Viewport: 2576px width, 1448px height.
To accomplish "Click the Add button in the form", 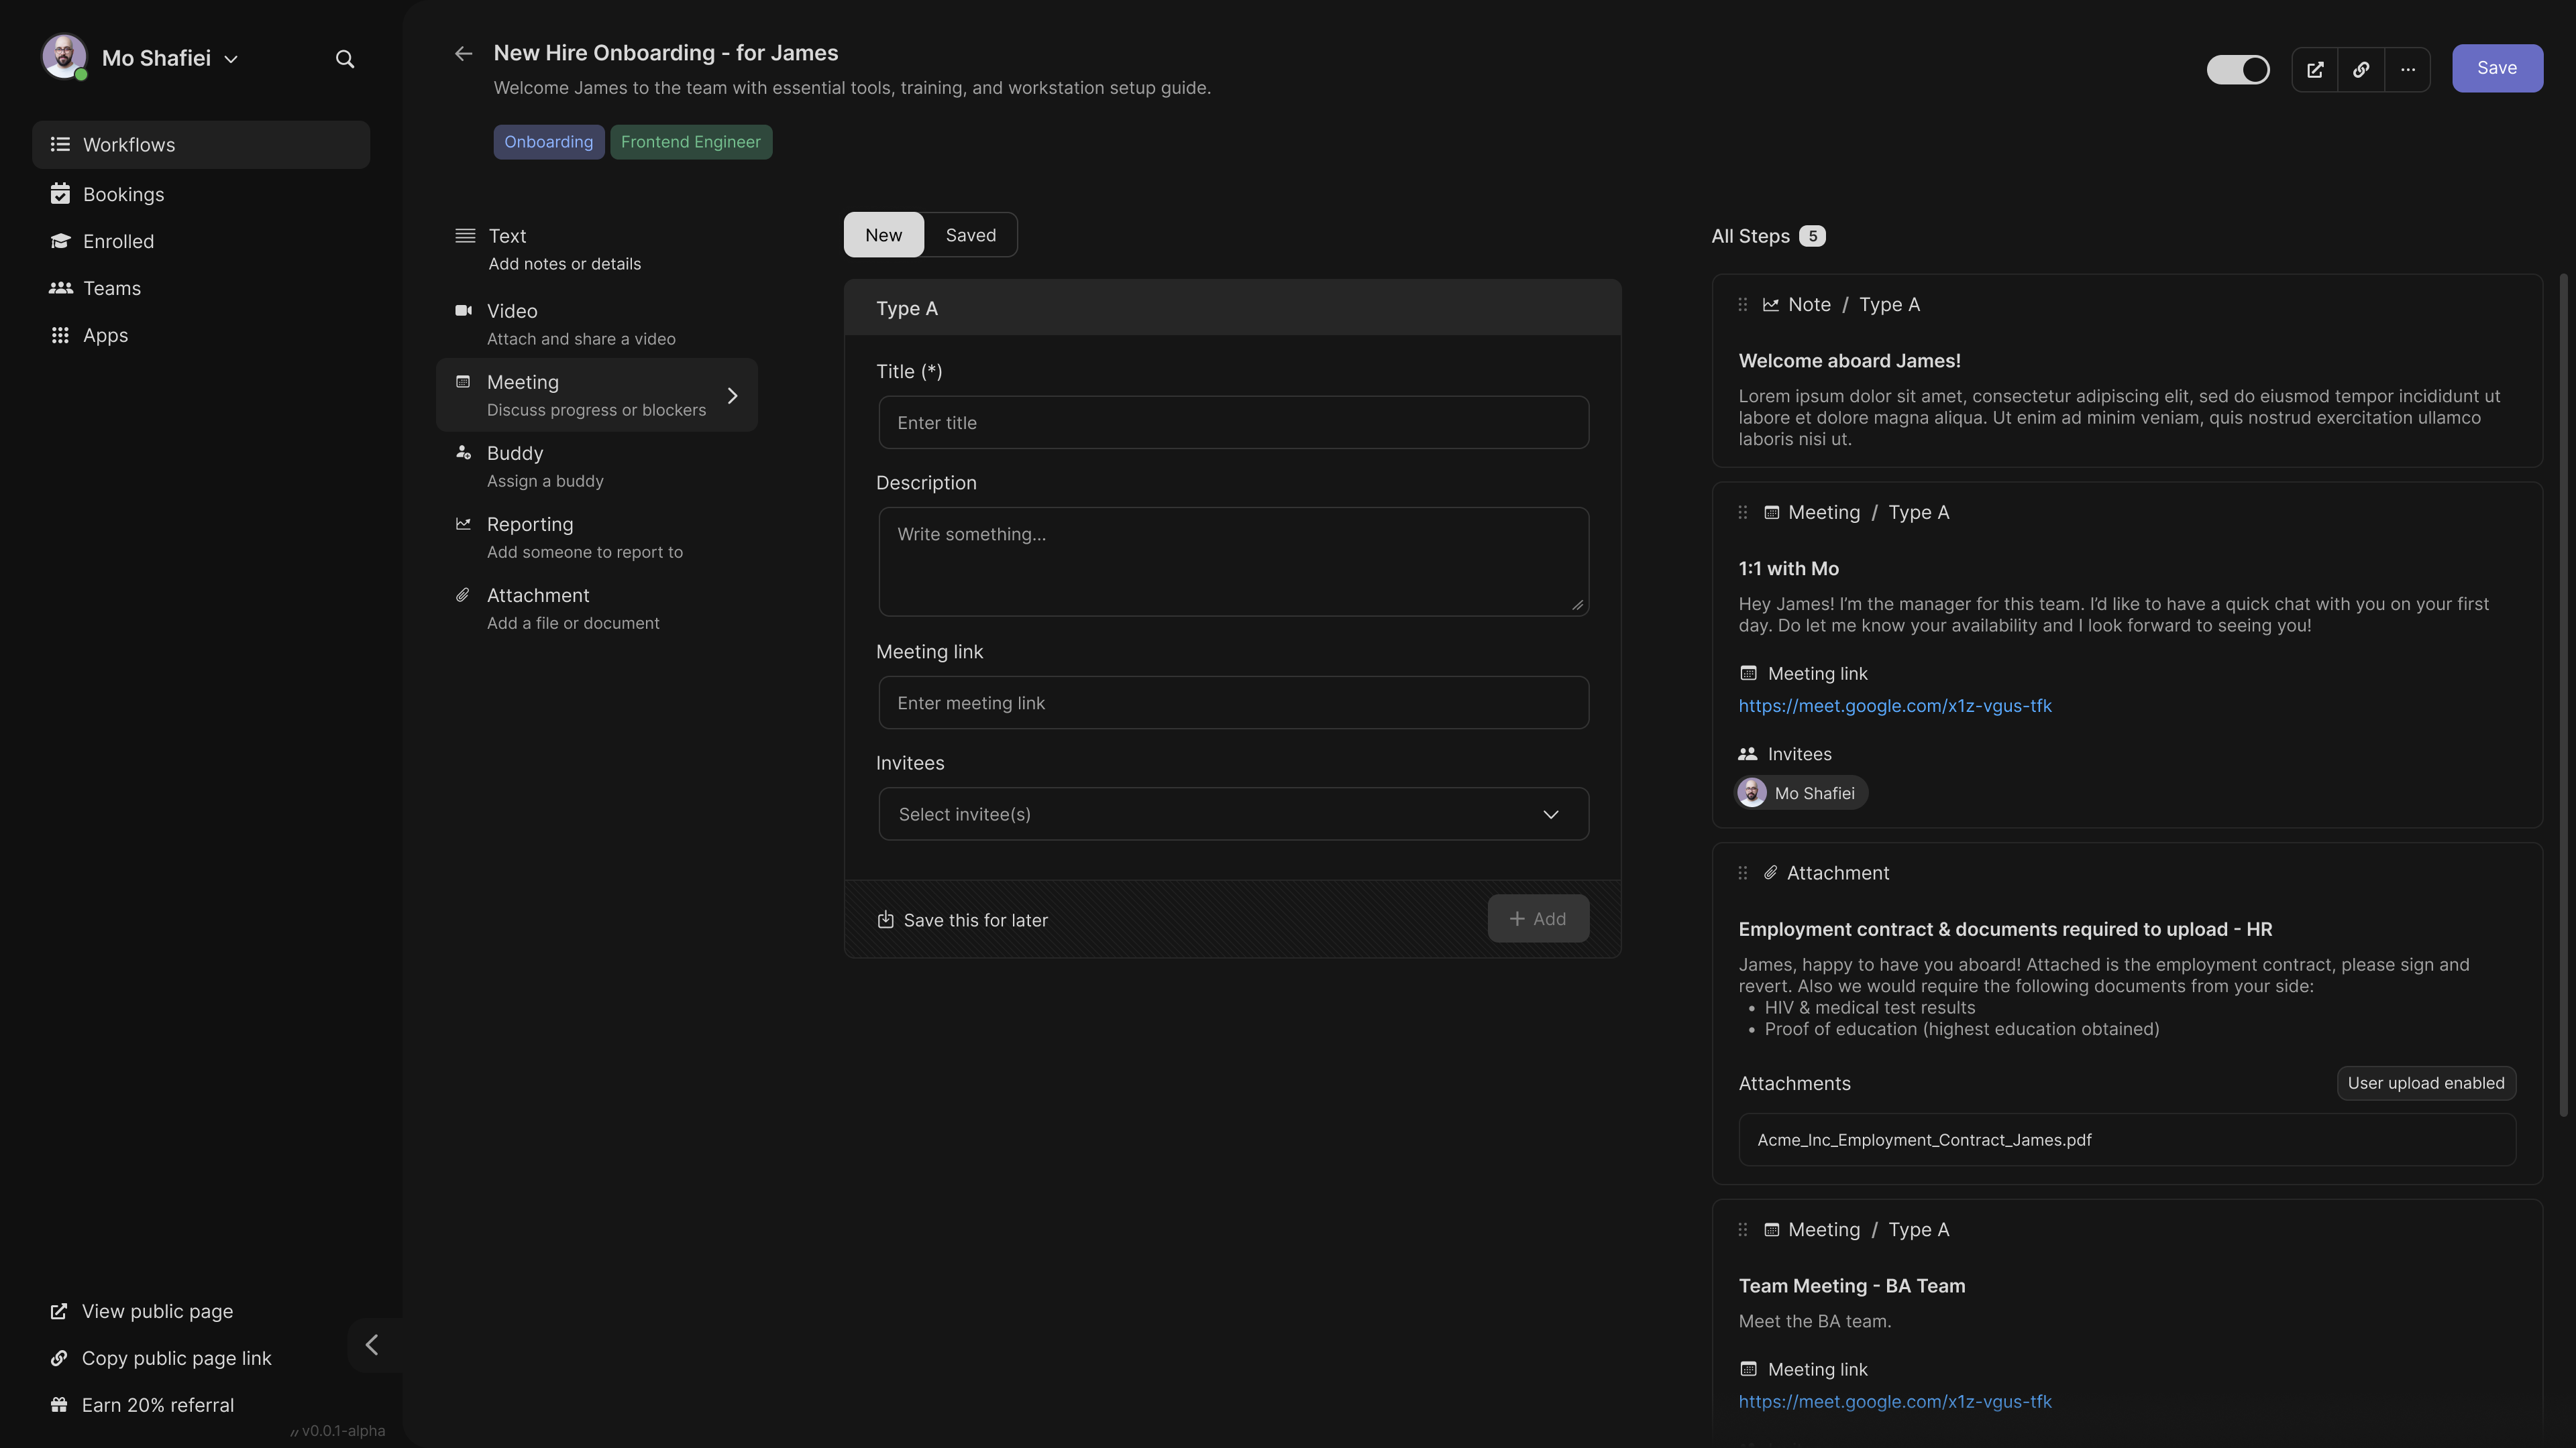I will 1538,918.
